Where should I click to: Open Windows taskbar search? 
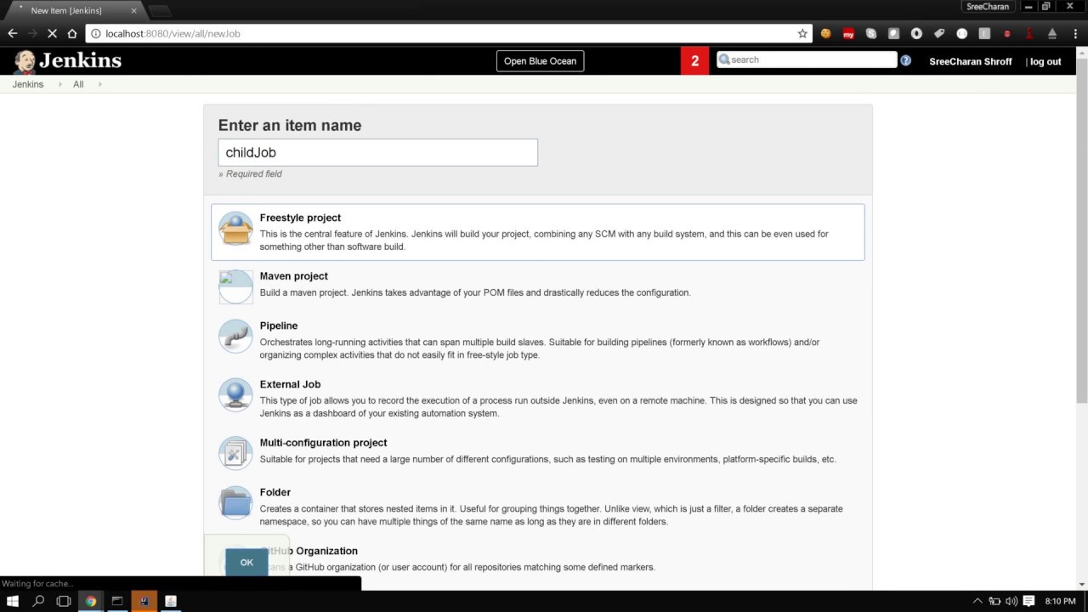coord(38,601)
